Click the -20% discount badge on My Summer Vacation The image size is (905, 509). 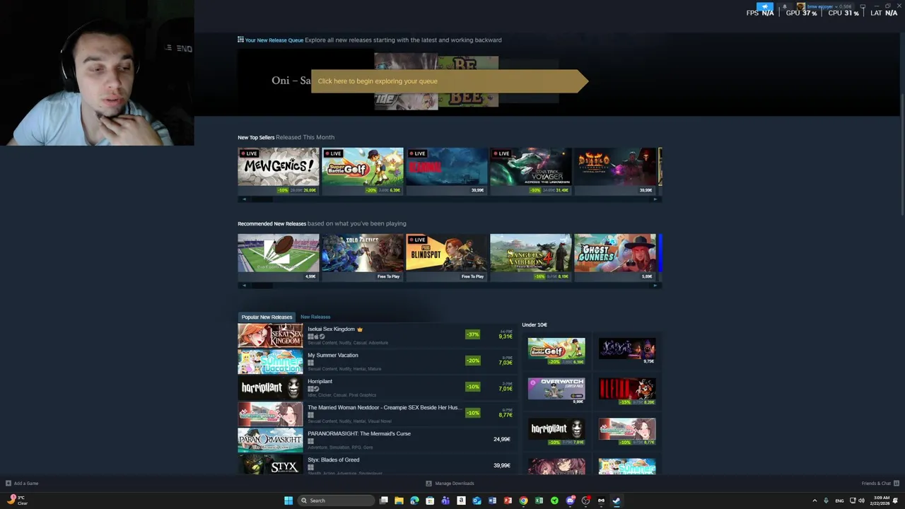(472, 361)
